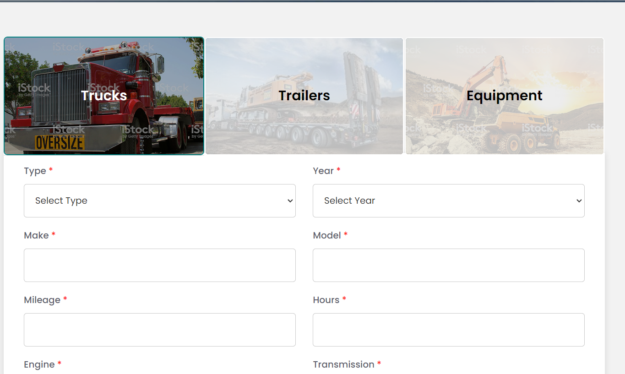The image size is (625, 374).
Task: Switch to the Trailers category
Action: [304, 96]
